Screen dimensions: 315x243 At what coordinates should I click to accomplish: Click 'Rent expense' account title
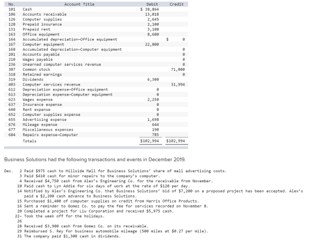37,110
